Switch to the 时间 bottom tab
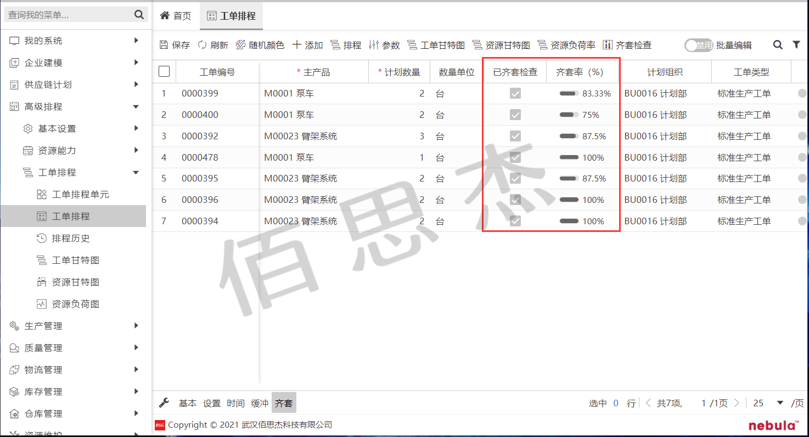Image resolution: width=809 pixels, height=437 pixels. click(x=236, y=403)
